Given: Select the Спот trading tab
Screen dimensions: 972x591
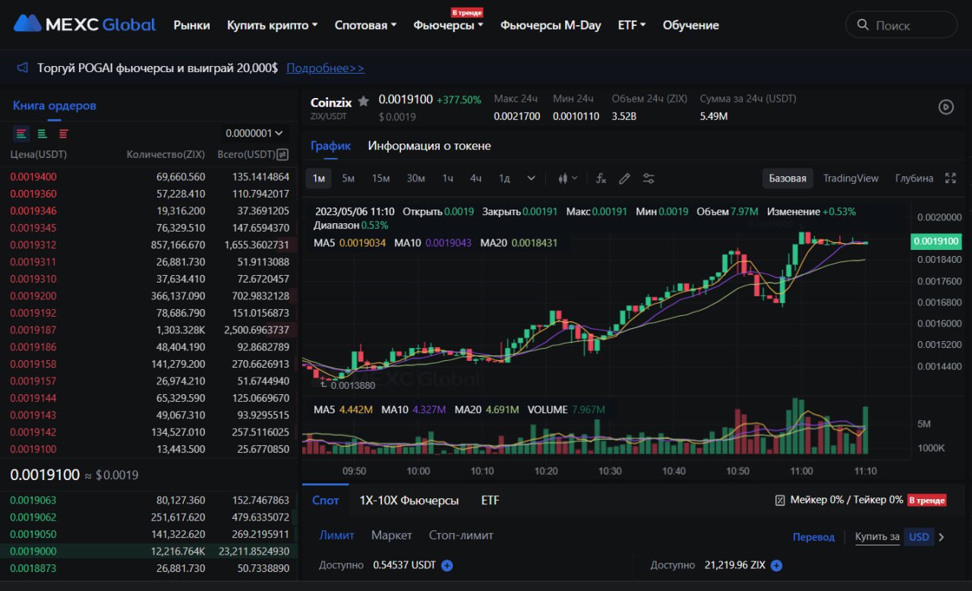Looking at the screenshot, I should (326, 501).
